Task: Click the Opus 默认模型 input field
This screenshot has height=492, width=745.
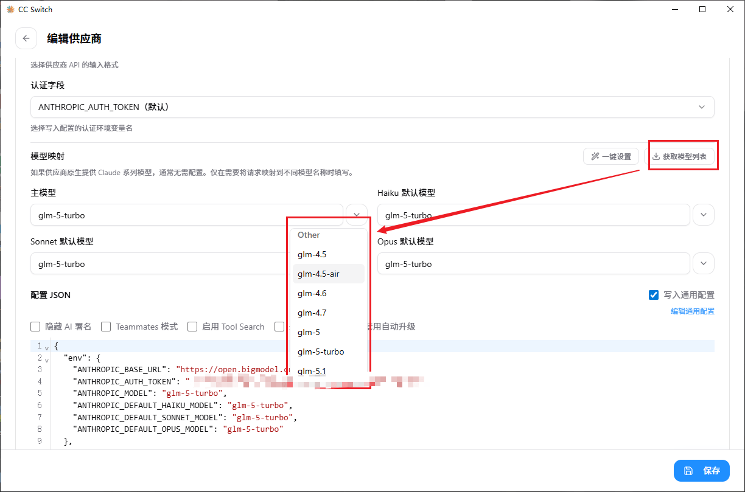Action: 534,264
